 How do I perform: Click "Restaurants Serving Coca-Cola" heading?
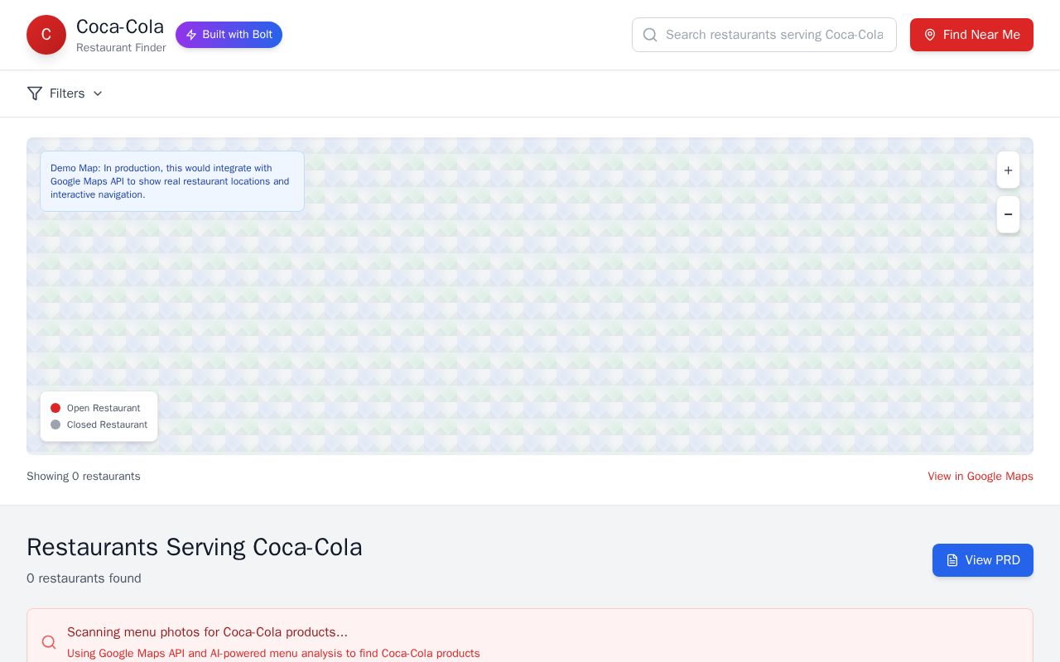[195, 547]
